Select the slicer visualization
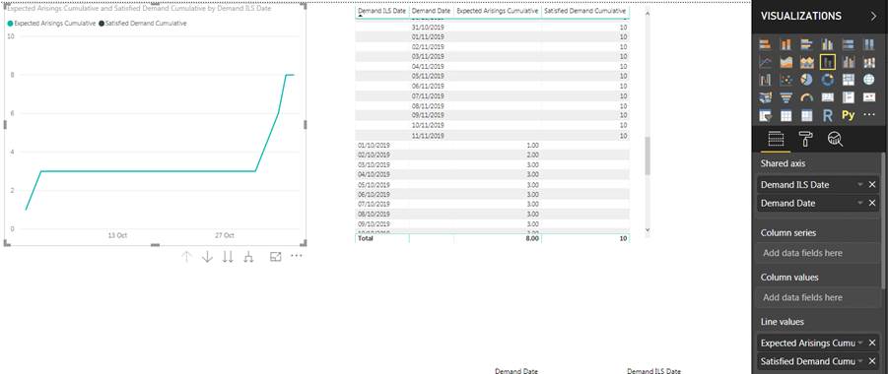The image size is (888, 374). pyautogui.click(x=765, y=115)
